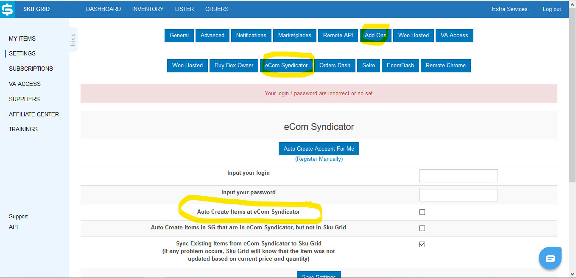Switch to the Notifications tab
Image resolution: width=576 pixels, height=278 pixels.
coord(251,36)
